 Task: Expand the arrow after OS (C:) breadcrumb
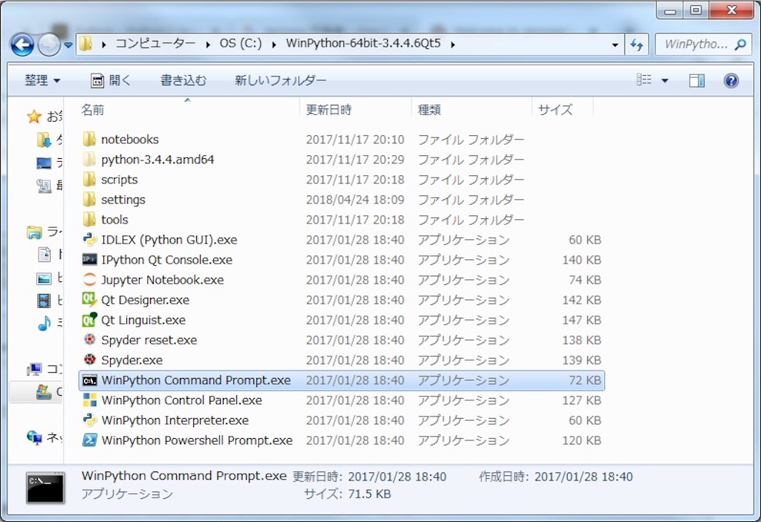coord(274,45)
